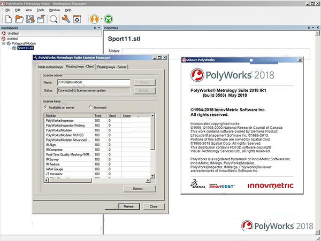This screenshot has width=321, height=241.
Task: Select the PolyWorks|Modeler NURBS row
Action: click(97, 135)
